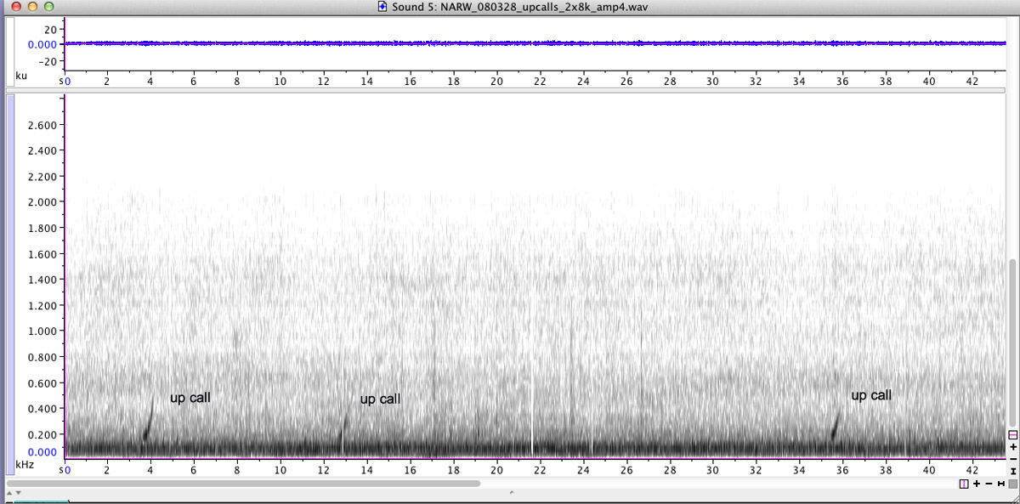
Task: Click the 'up call' annotation near 36 s
Action: coord(871,395)
